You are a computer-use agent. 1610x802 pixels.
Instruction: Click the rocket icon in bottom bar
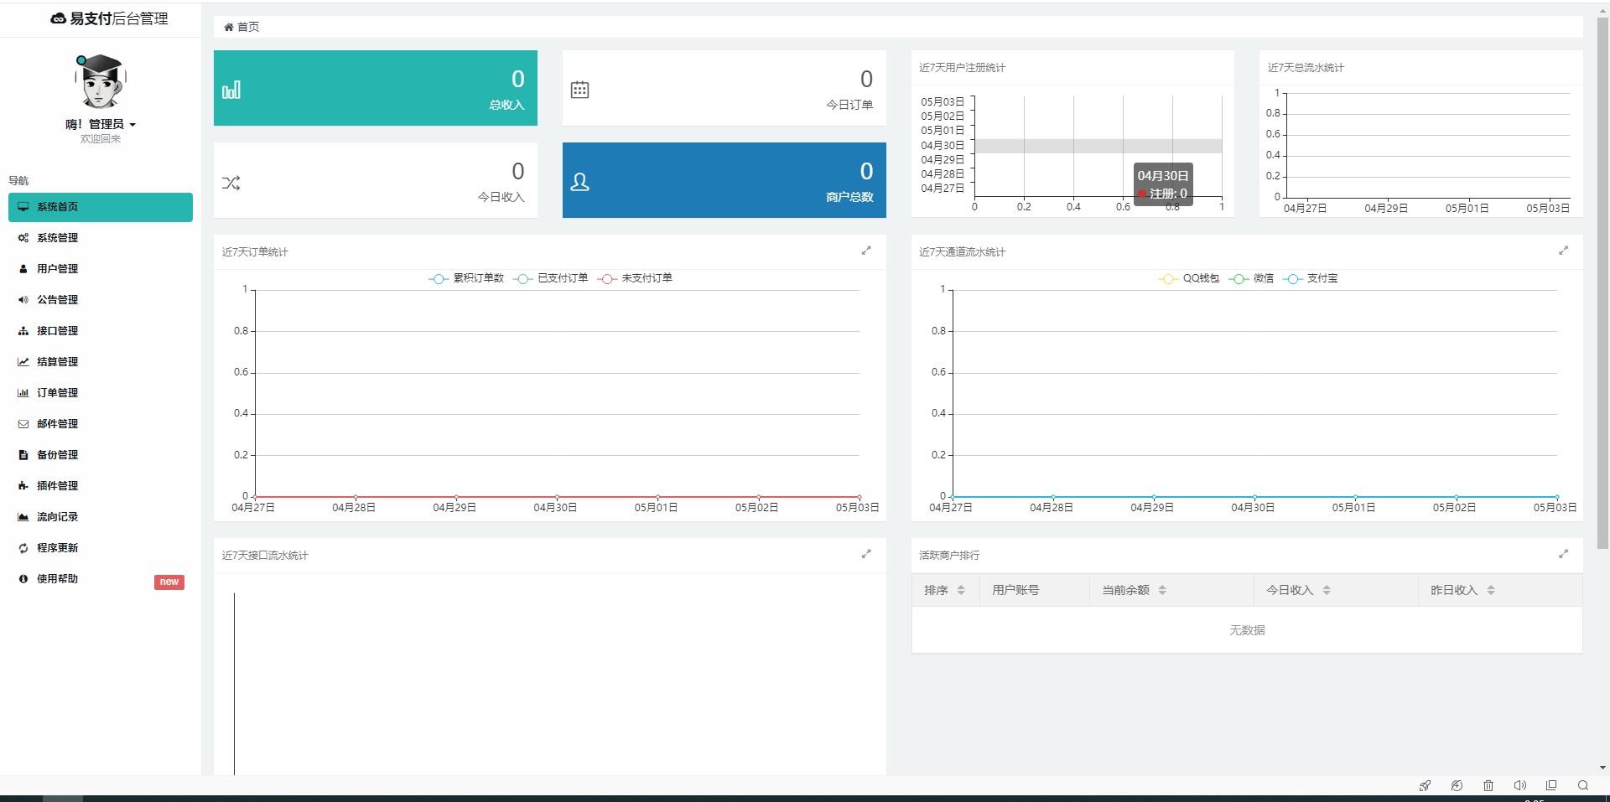click(x=1425, y=785)
